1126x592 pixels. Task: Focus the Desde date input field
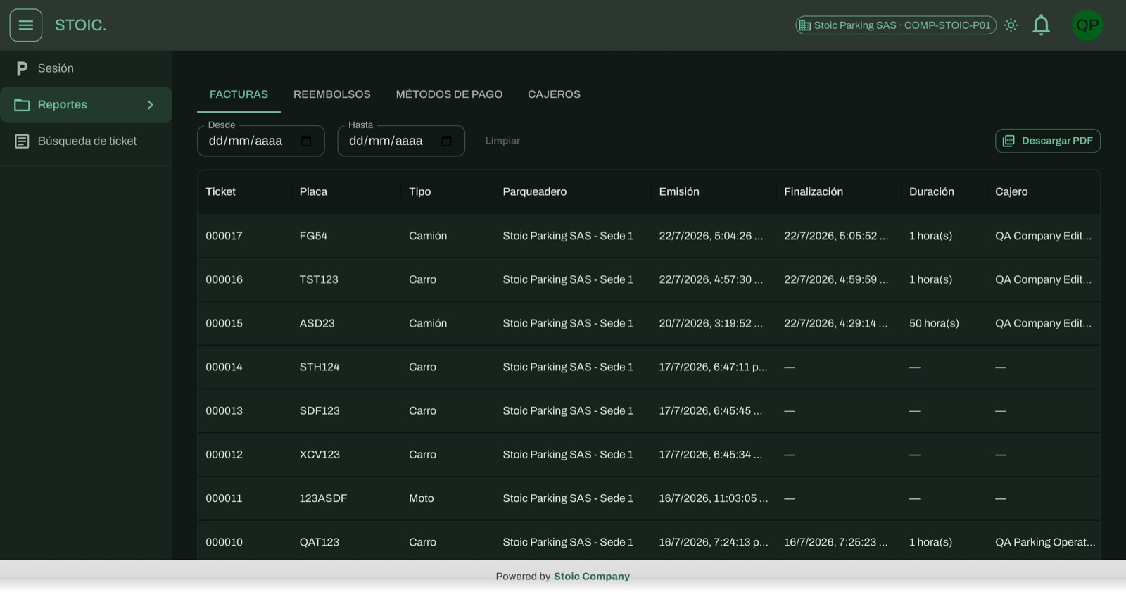260,141
